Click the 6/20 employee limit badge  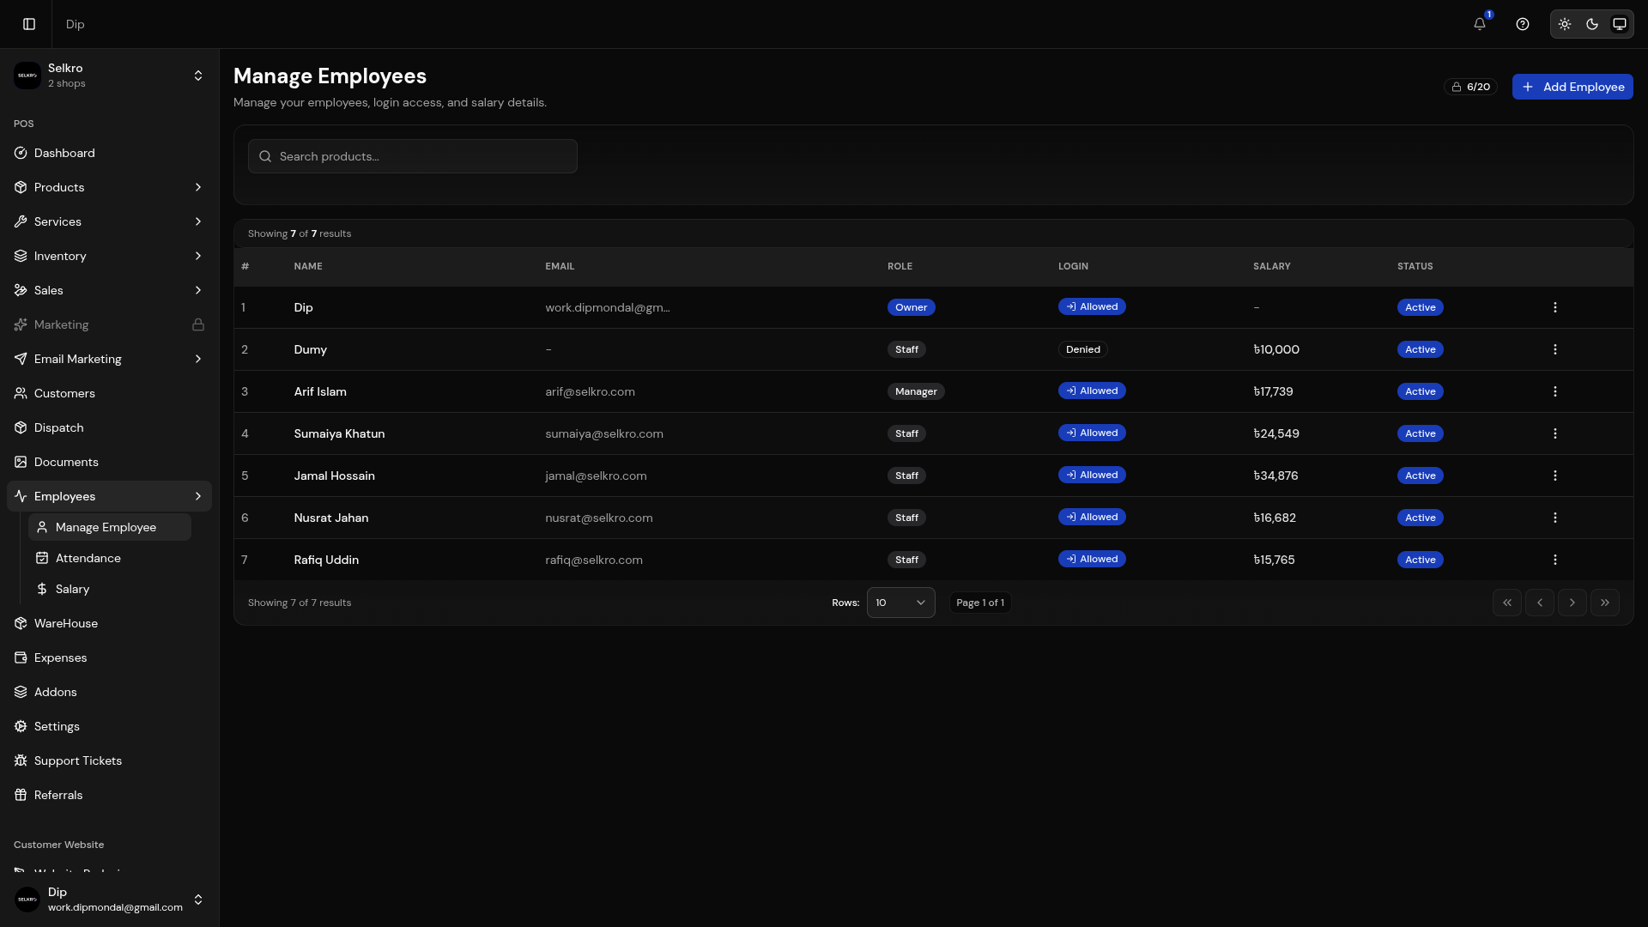click(1471, 87)
